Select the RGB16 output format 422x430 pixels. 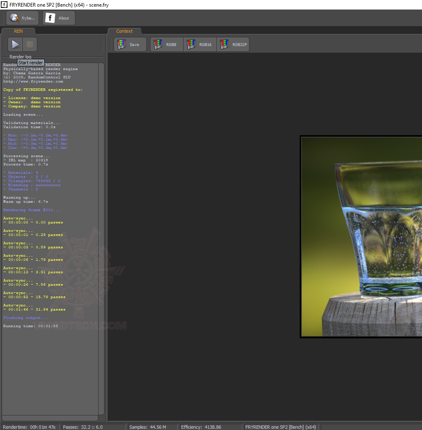click(x=200, y=44)
